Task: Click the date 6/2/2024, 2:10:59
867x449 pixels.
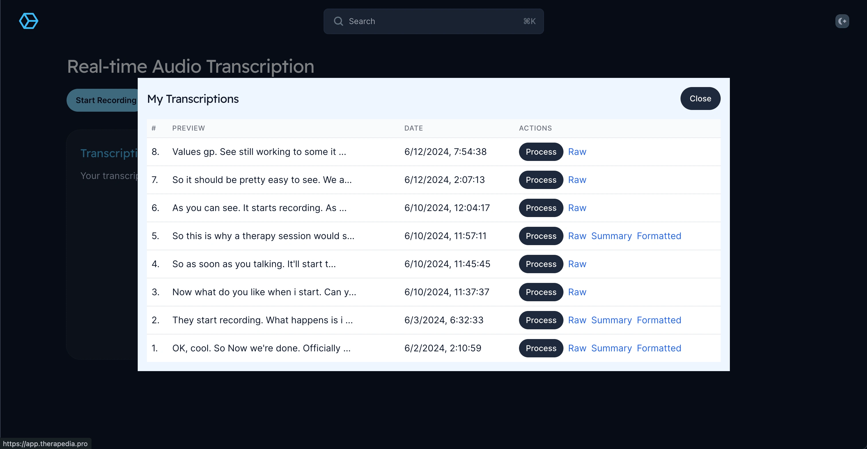Action: [443, 348]
